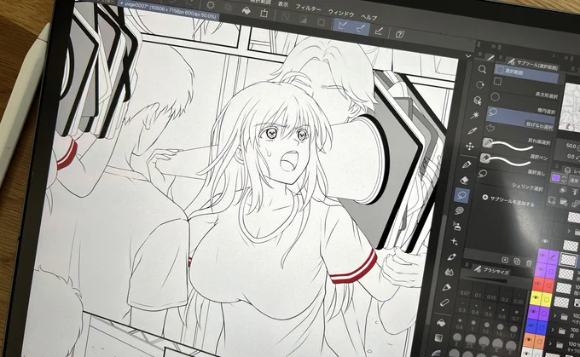Click the Show selection border icon
Screen dimensions: 580x357
pos(321,22)
